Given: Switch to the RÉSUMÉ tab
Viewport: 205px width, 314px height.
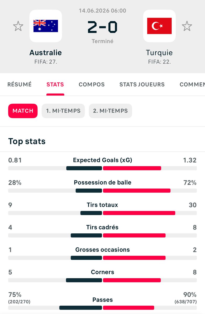Looking at the screenshot, I should [x=19, y=84].
